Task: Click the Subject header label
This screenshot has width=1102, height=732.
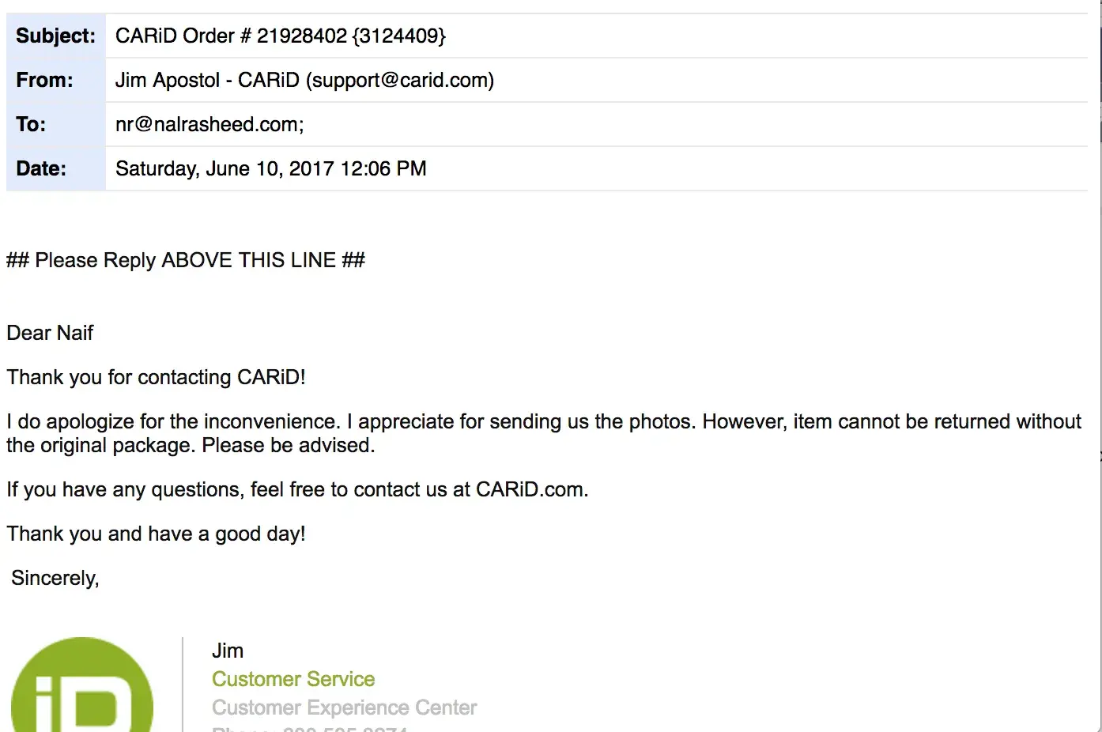Action: 55,36
